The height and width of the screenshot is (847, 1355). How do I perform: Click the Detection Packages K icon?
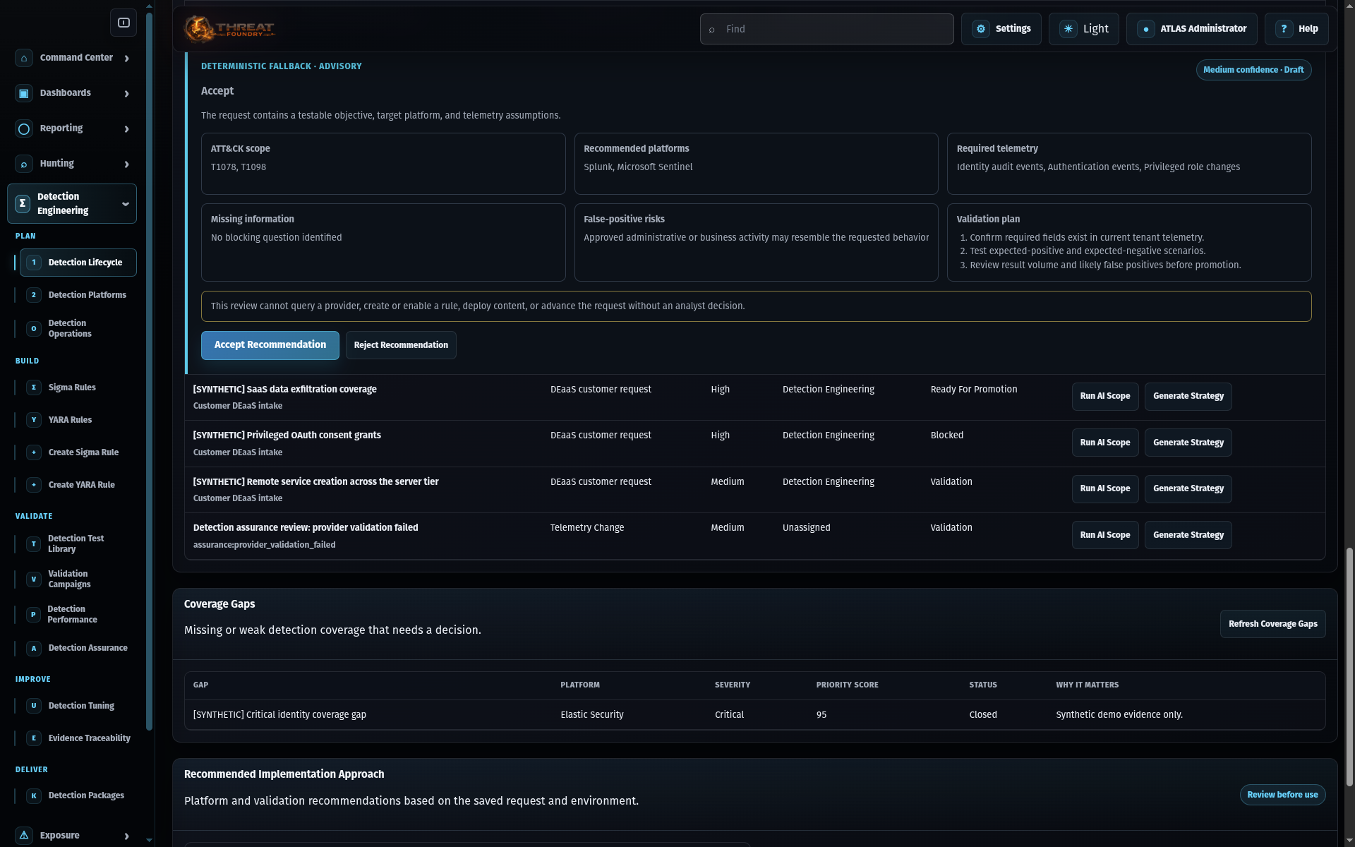click(34, 795)
